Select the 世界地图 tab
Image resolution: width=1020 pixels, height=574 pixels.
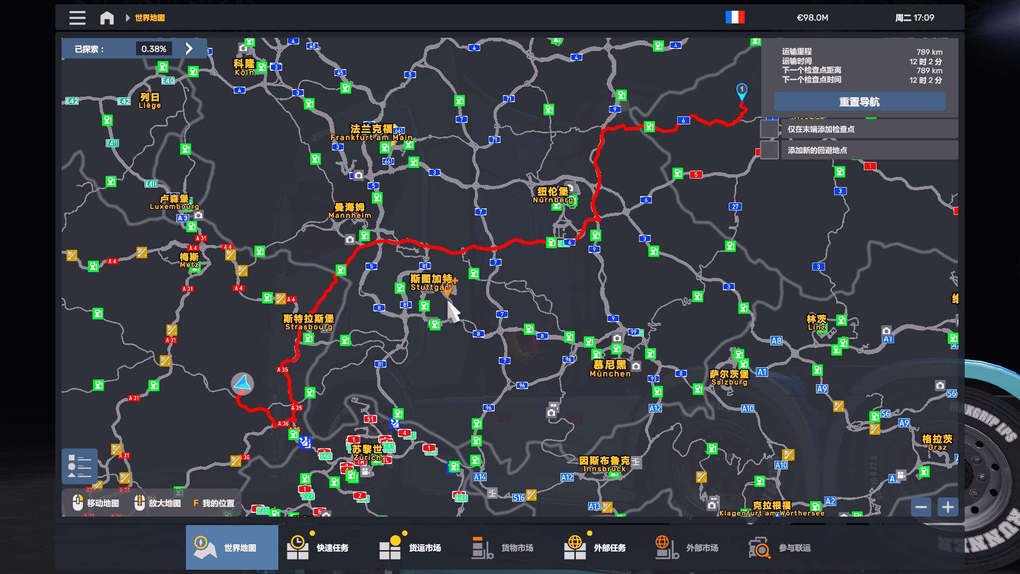[232, 547]
